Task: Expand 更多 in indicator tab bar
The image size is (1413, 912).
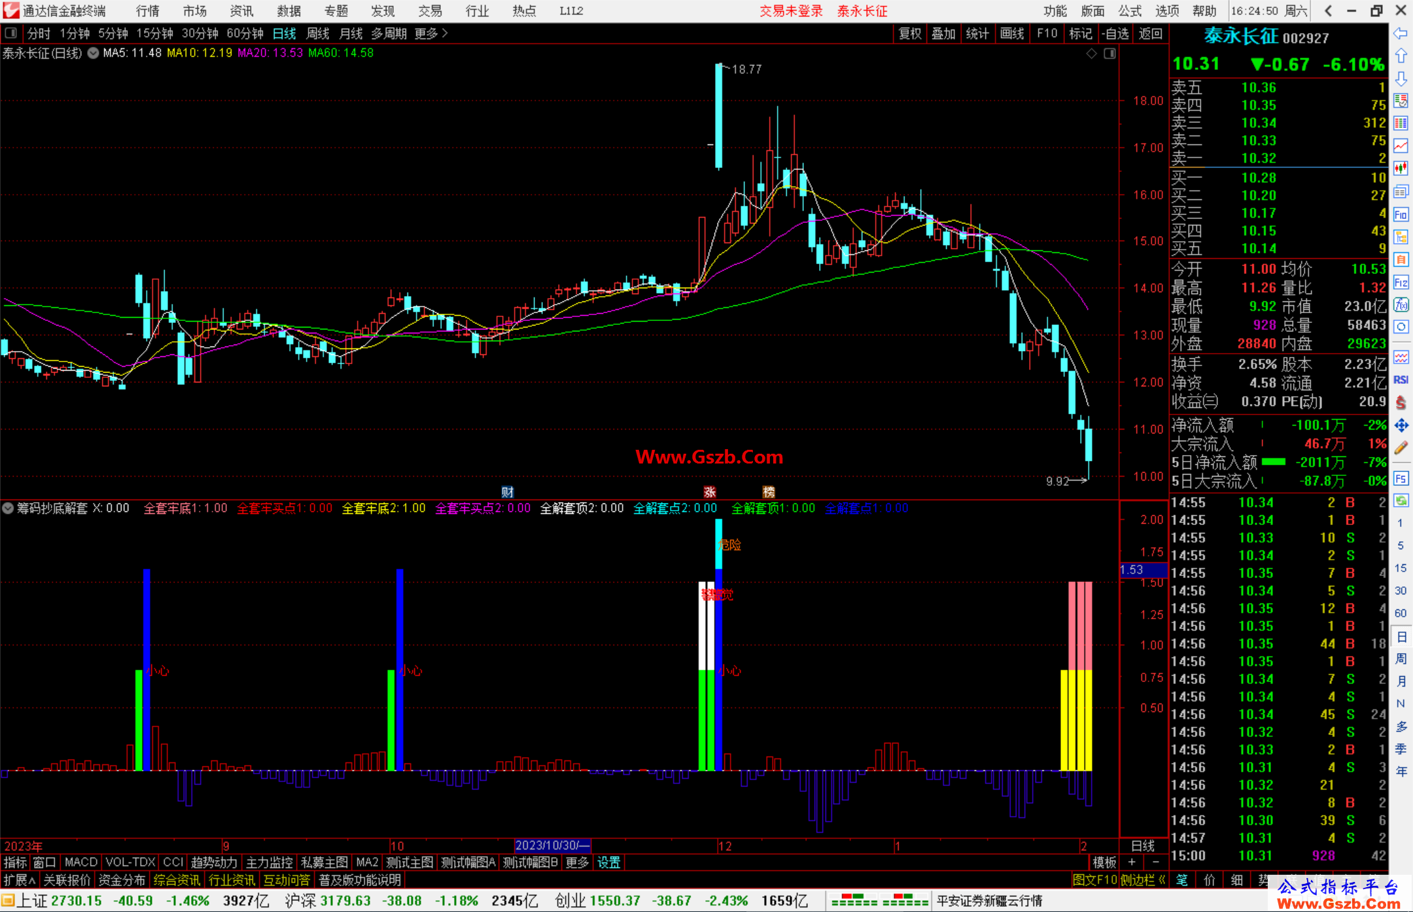Action: tap(577, 862)
